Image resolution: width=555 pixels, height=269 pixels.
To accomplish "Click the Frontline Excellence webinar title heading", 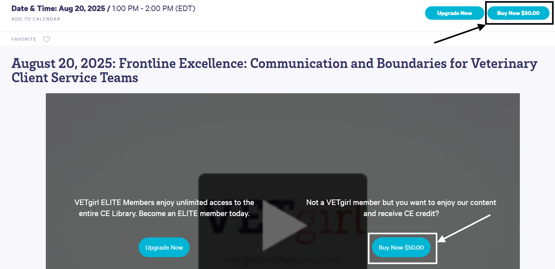I will [x=274, y=70].
